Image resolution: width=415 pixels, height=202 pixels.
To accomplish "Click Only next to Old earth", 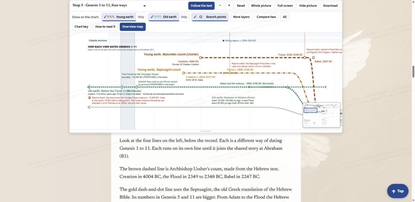I will pyautogui.click(x=184, y=17).
